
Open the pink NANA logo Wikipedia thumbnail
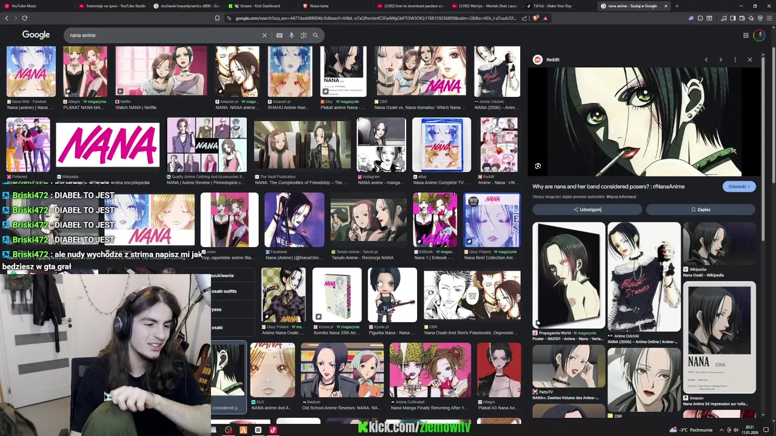coord(108,145)
